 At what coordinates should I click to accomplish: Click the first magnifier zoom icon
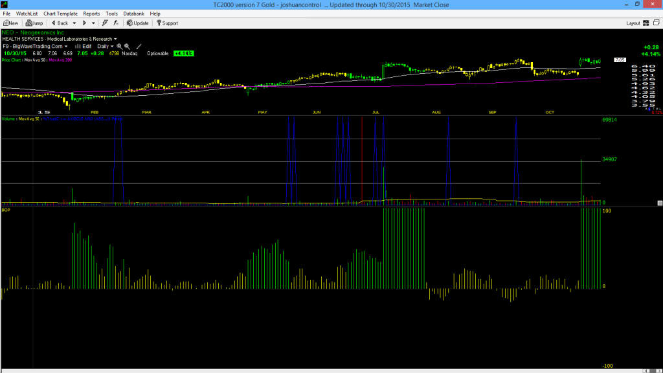coord(119,47)
